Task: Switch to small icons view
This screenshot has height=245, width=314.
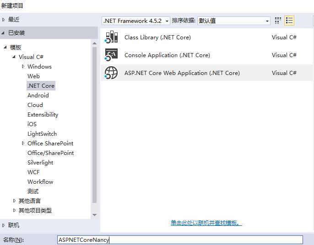Action: coord(278,21)
